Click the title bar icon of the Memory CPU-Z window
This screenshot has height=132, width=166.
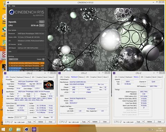coord(114,73)
